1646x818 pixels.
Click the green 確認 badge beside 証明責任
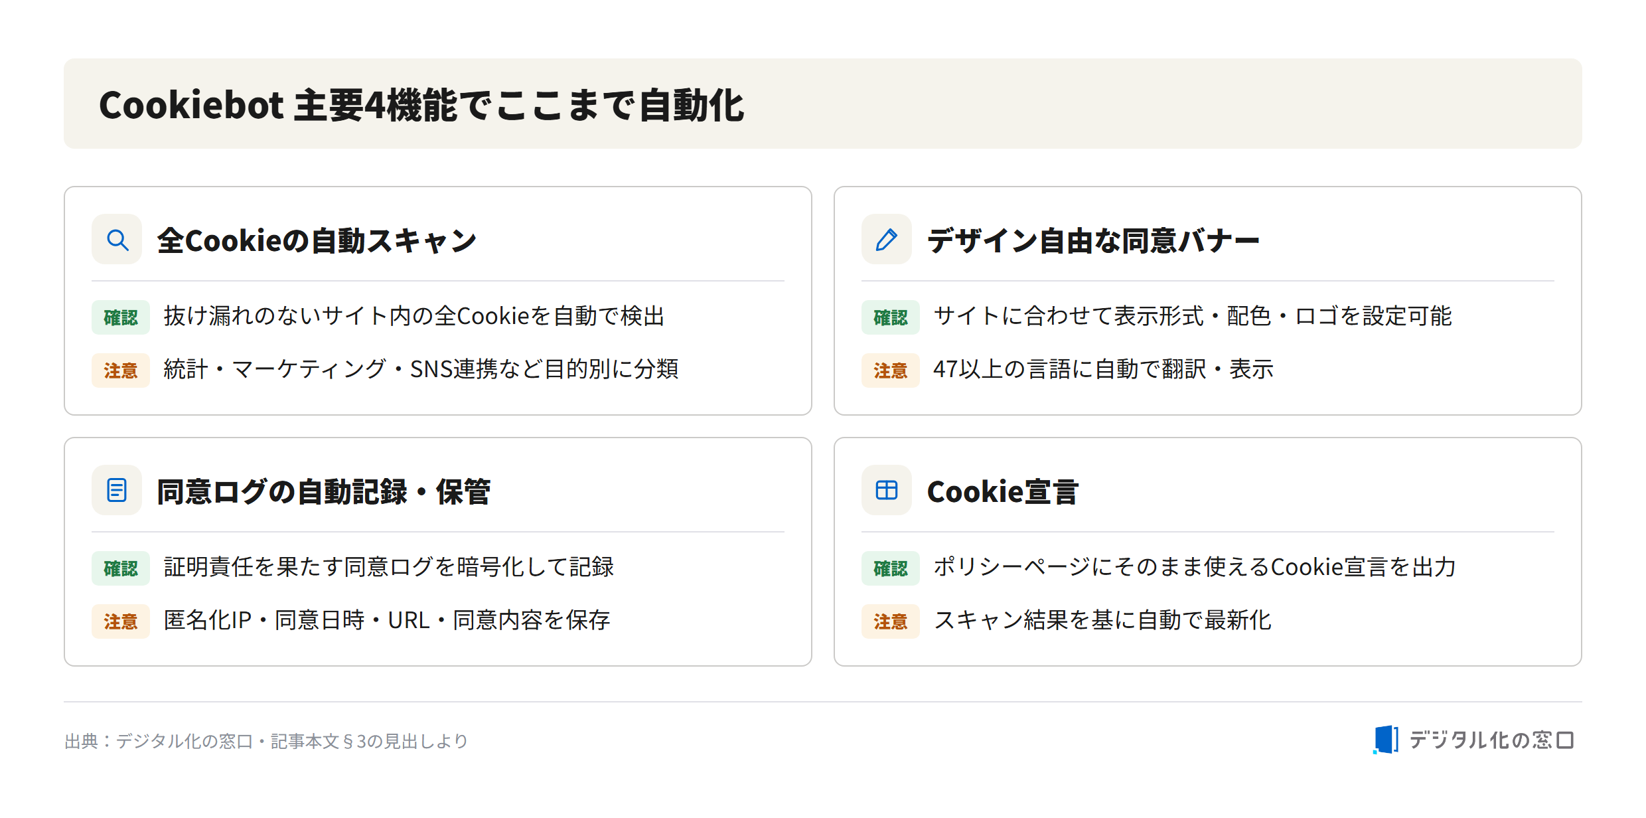point(121,568)
